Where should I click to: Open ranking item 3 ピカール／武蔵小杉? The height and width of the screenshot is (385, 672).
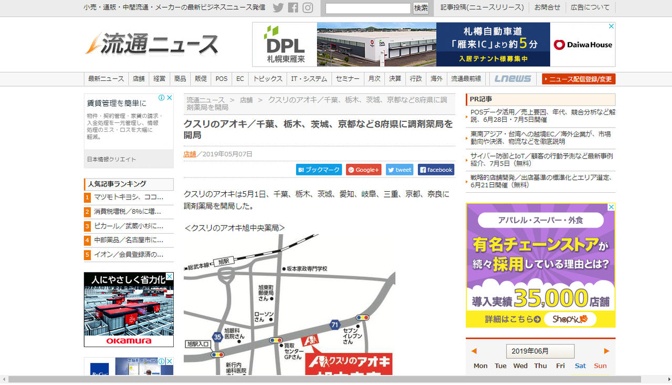tap(129, 226)
